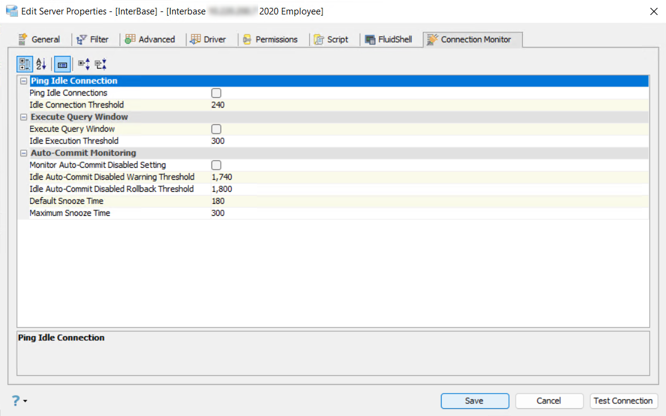Image resolution: width=666 pixels, height=416 pixels.
Task: Go to the Permissions tab
Action: [270, 40]
